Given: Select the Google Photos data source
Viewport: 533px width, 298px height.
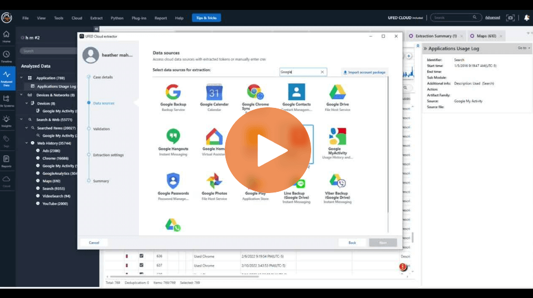Looking at the screenshot, I should [214, 187].
